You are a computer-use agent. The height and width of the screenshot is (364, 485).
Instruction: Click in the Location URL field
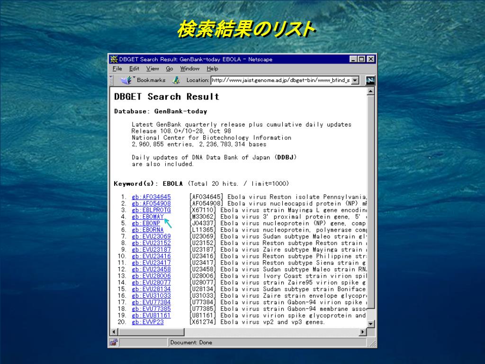[x=281, y=81]
